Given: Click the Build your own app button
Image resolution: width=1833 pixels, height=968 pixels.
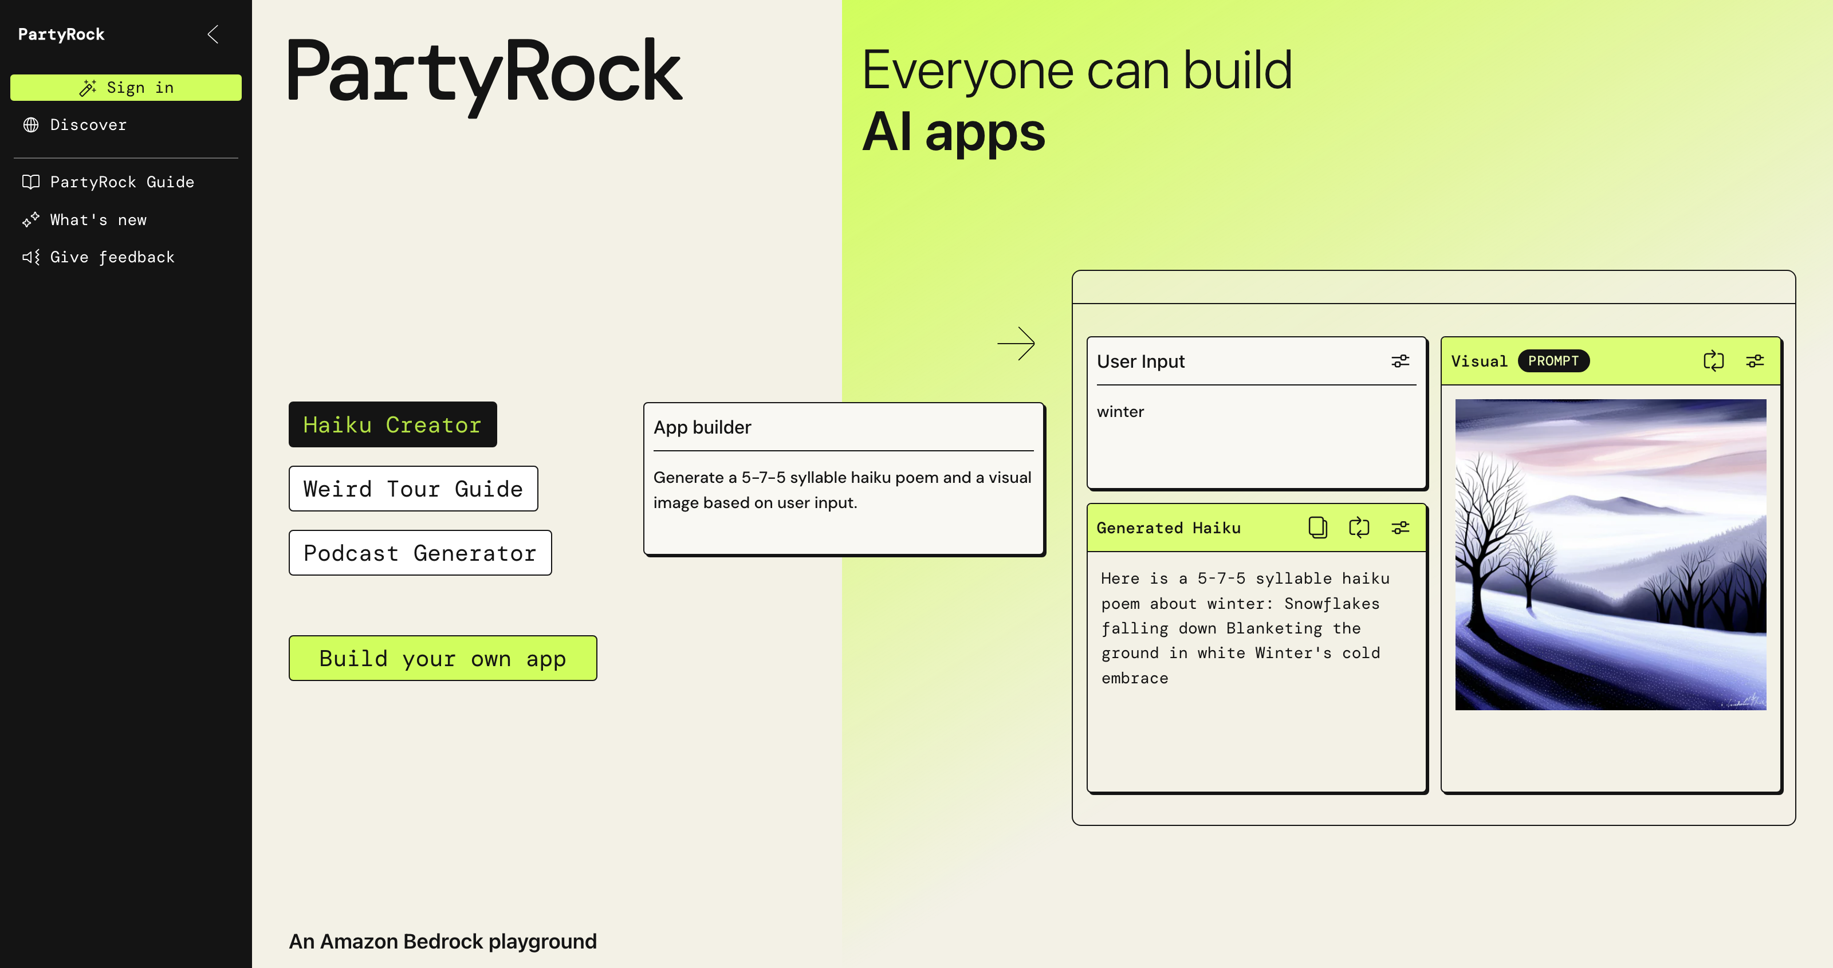Looking at the screenshot, I should [x=443, y=658].
